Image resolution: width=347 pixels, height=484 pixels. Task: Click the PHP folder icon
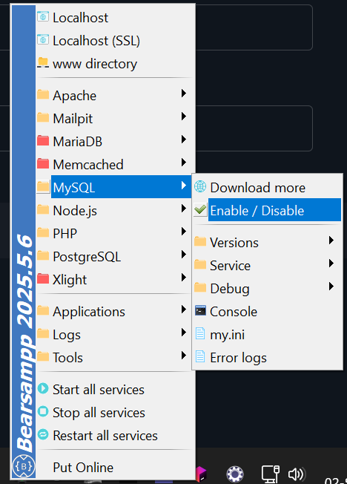(x=43, y=233)
